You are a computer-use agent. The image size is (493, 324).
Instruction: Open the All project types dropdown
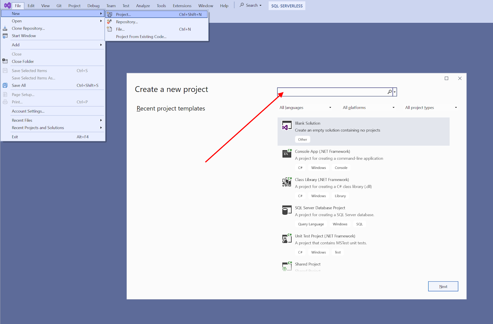click(x=431, y=108)
